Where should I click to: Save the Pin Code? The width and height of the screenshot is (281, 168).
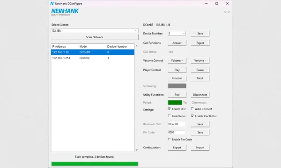click(200, 132)
